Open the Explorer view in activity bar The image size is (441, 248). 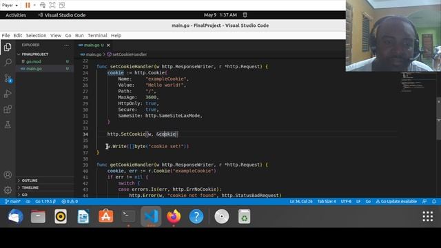click(8, 47)
